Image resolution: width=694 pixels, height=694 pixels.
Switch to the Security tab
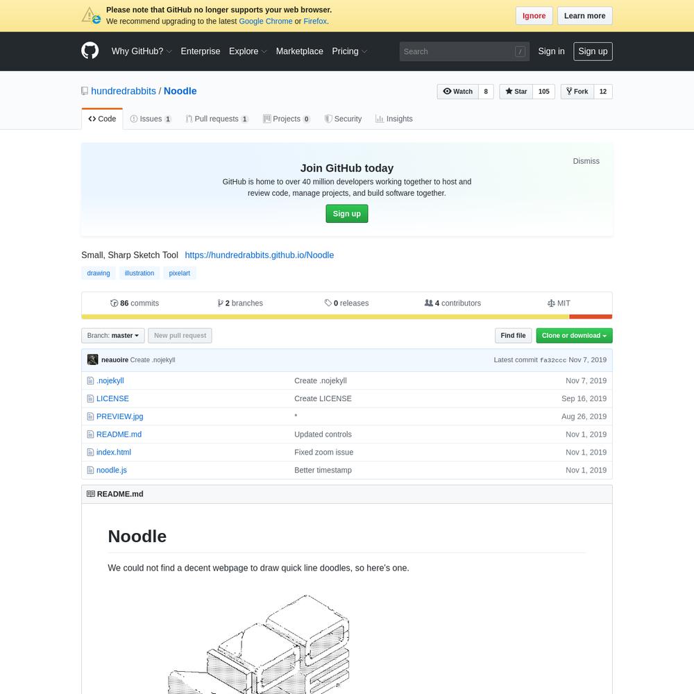[343, 119]
